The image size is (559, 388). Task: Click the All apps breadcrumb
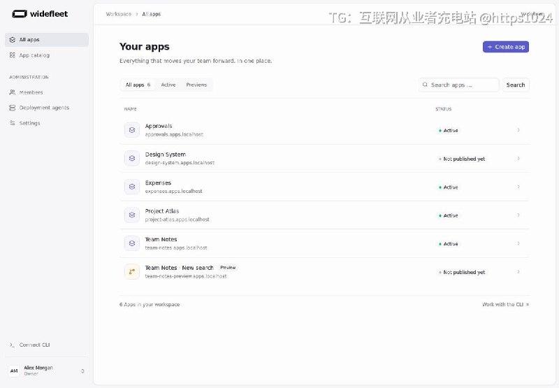(151, 14)
